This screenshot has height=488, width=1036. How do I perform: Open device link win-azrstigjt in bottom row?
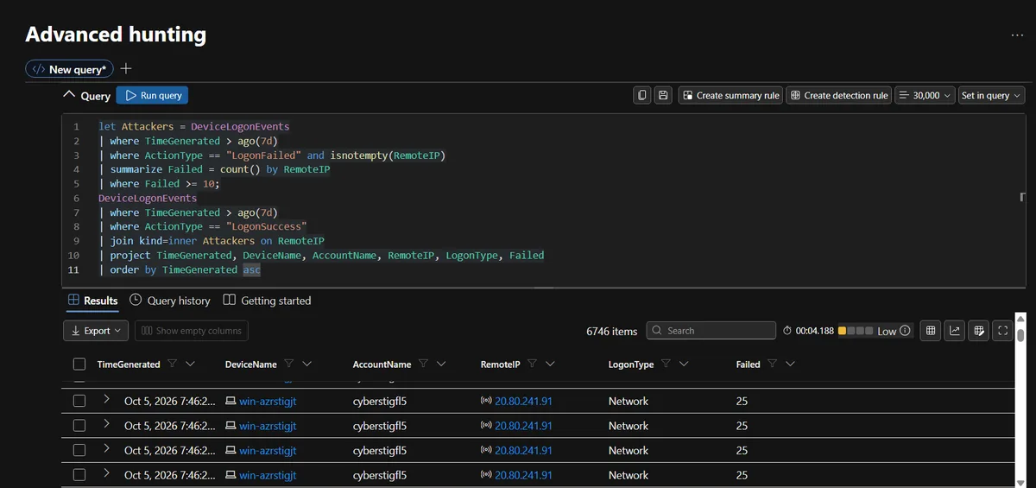tap(268, 475)
